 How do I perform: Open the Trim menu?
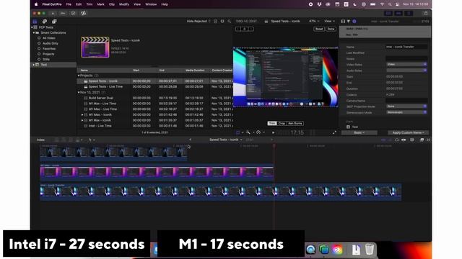pyautogui.click(x=90, y=4)
